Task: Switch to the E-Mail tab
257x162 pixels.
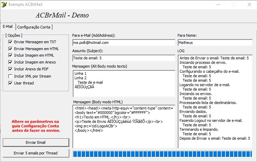Action: click(x=8, y=26)
